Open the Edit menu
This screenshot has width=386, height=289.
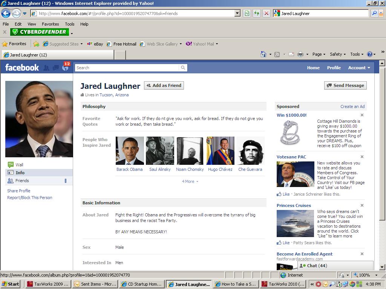tap(18, 24)
